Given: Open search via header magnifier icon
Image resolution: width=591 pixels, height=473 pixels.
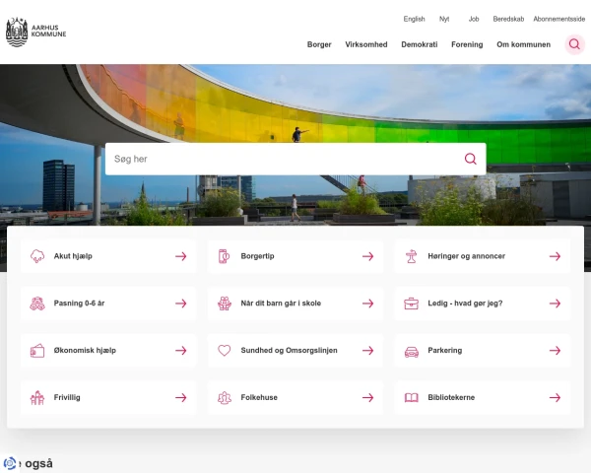Looking at the screenshot, I should pos(574,44).
